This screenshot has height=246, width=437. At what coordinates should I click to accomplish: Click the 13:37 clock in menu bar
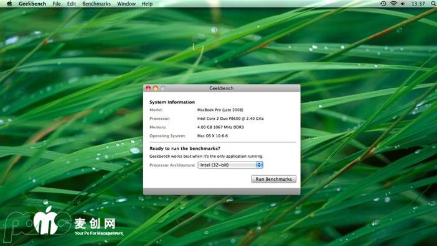[418, 4]
